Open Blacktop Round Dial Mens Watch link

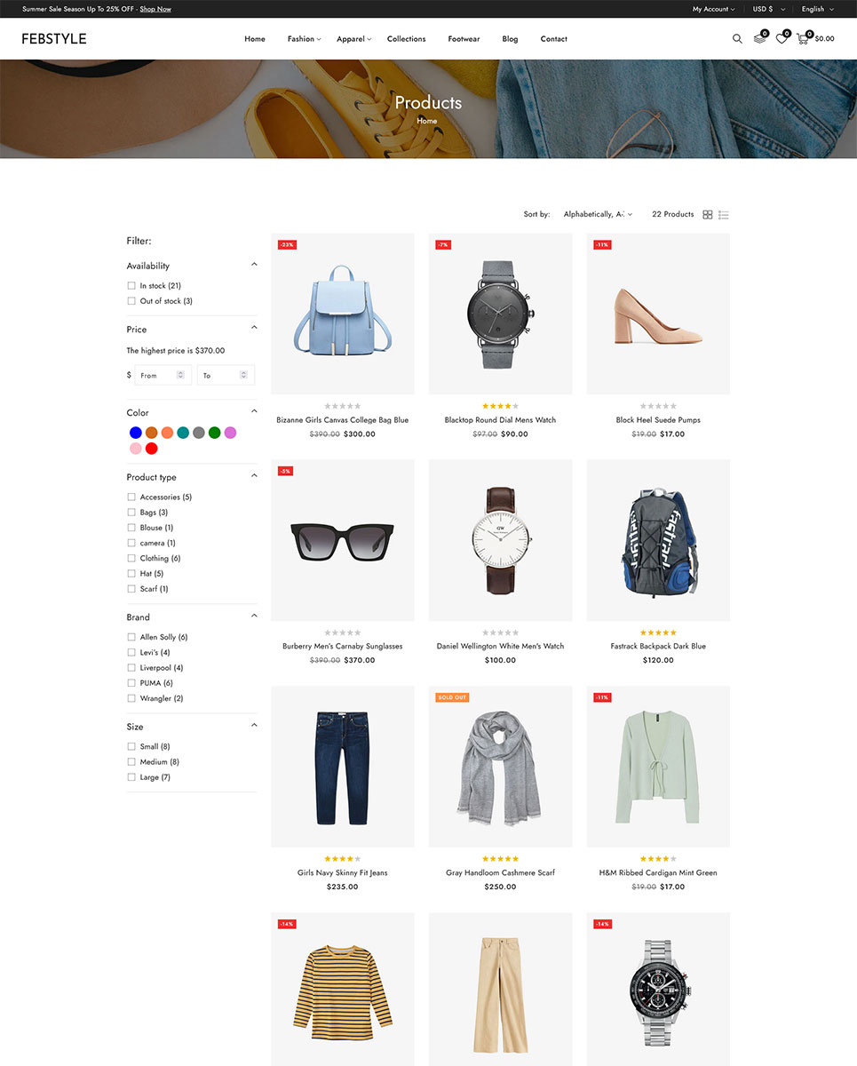(500, 420)
